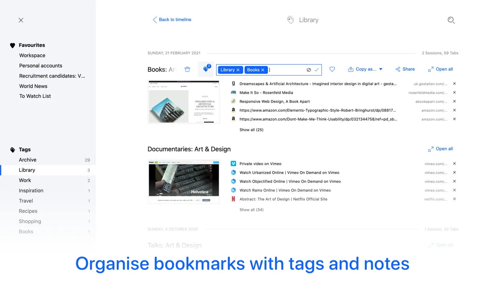
Task: Click the Favourites heart icon in sidebar
Action: click(x=12, y=45)
